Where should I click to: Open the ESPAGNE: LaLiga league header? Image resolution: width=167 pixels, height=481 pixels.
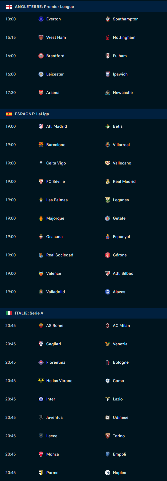point(83,114)
